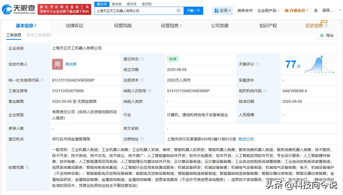Click the industry value 计算机、通信和其他电子设备制造业
The height and width of the screenshot is (195, 343).
click(x=197, y=115)
